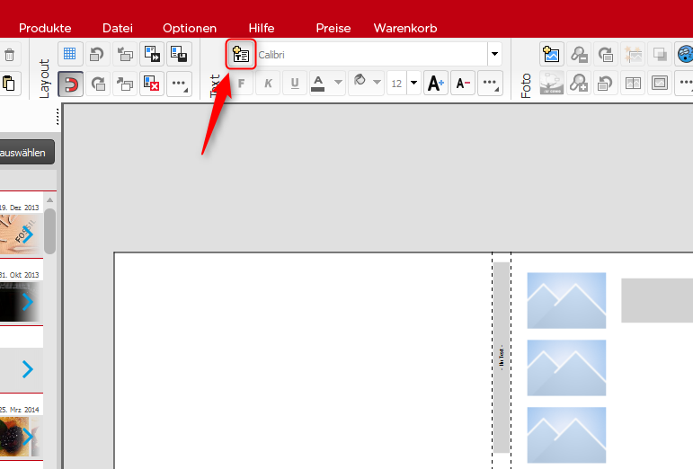The height and width of the screenshot is (469, 693).
Task: Delete the page layout icon
Action: [152, 84]
